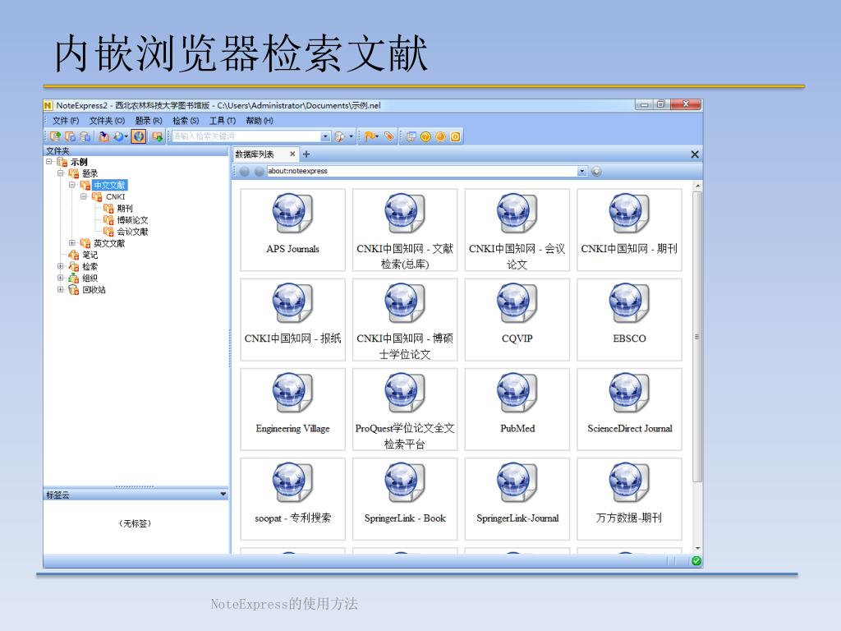
Task: Click the highlighted embedded browser toolbar icon
Action: (138, 137)
